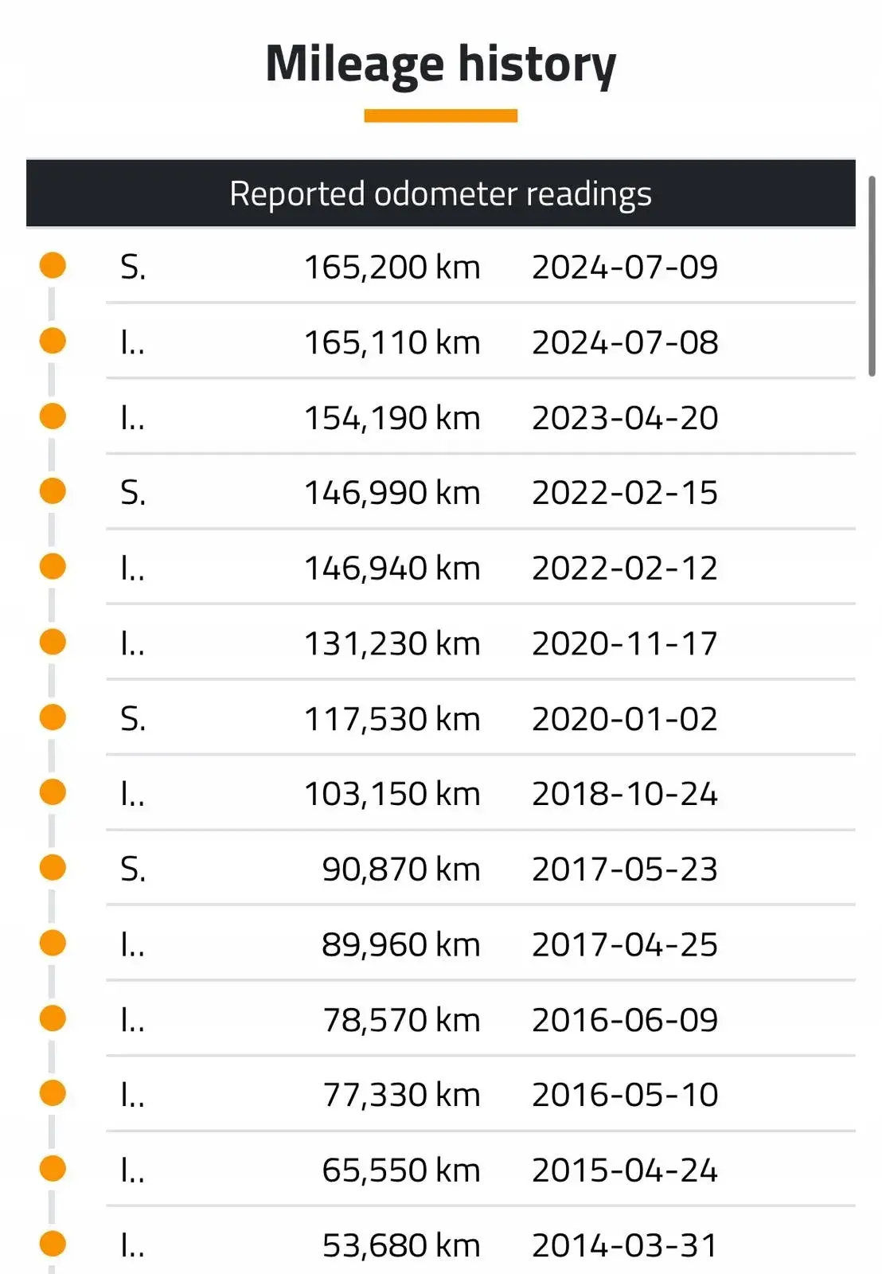This screenshot has width=882, height=1274.
Task: Click the timeline dot beside 165,110 km
Action: tap(53, 341)
